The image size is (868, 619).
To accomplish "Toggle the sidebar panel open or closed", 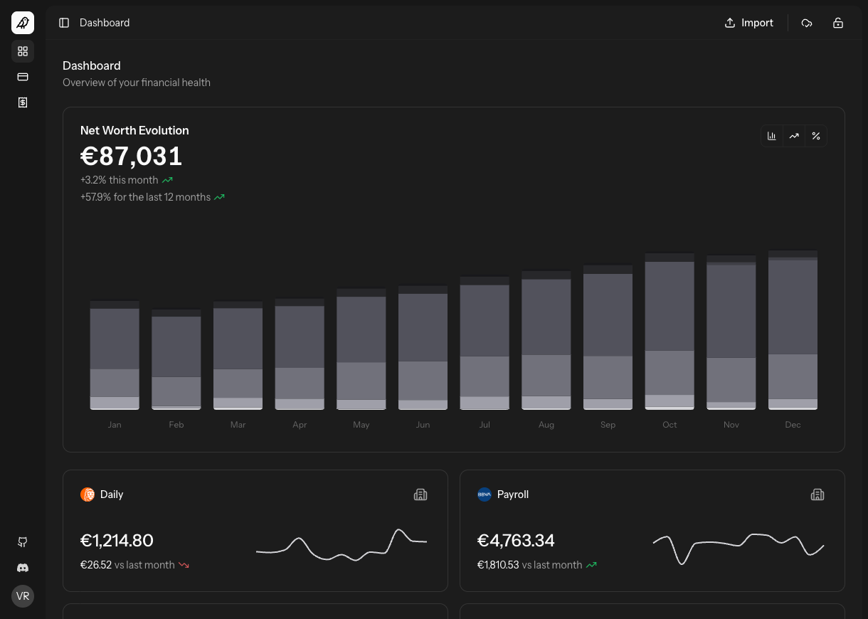I will 64,23.
